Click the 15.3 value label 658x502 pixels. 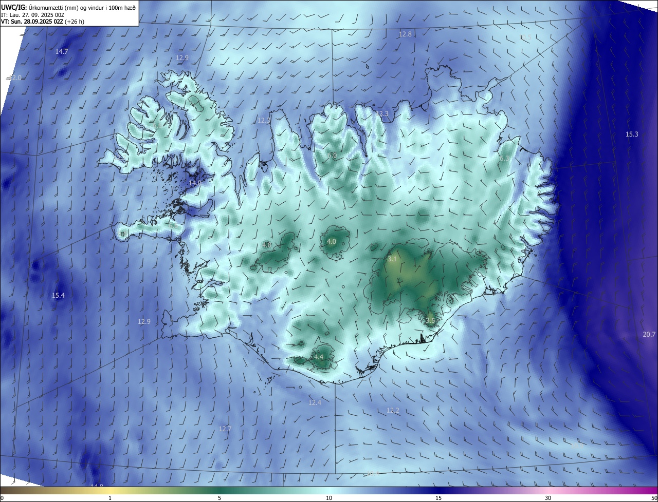(632, 134)
